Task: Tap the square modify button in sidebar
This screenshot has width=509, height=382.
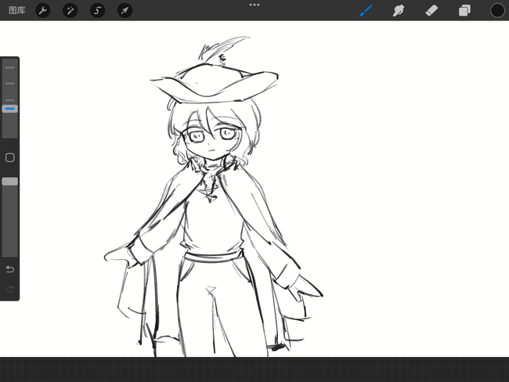Action: 9,157
